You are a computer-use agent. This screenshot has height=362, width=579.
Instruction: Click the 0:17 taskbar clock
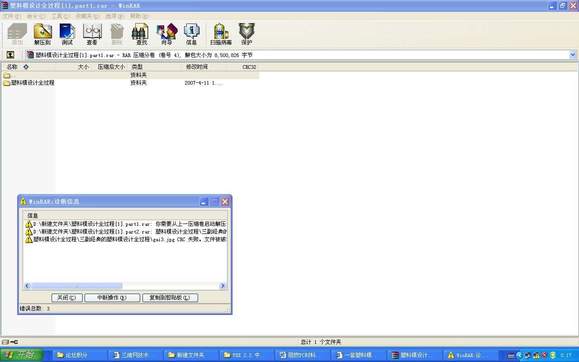(566, 355)
